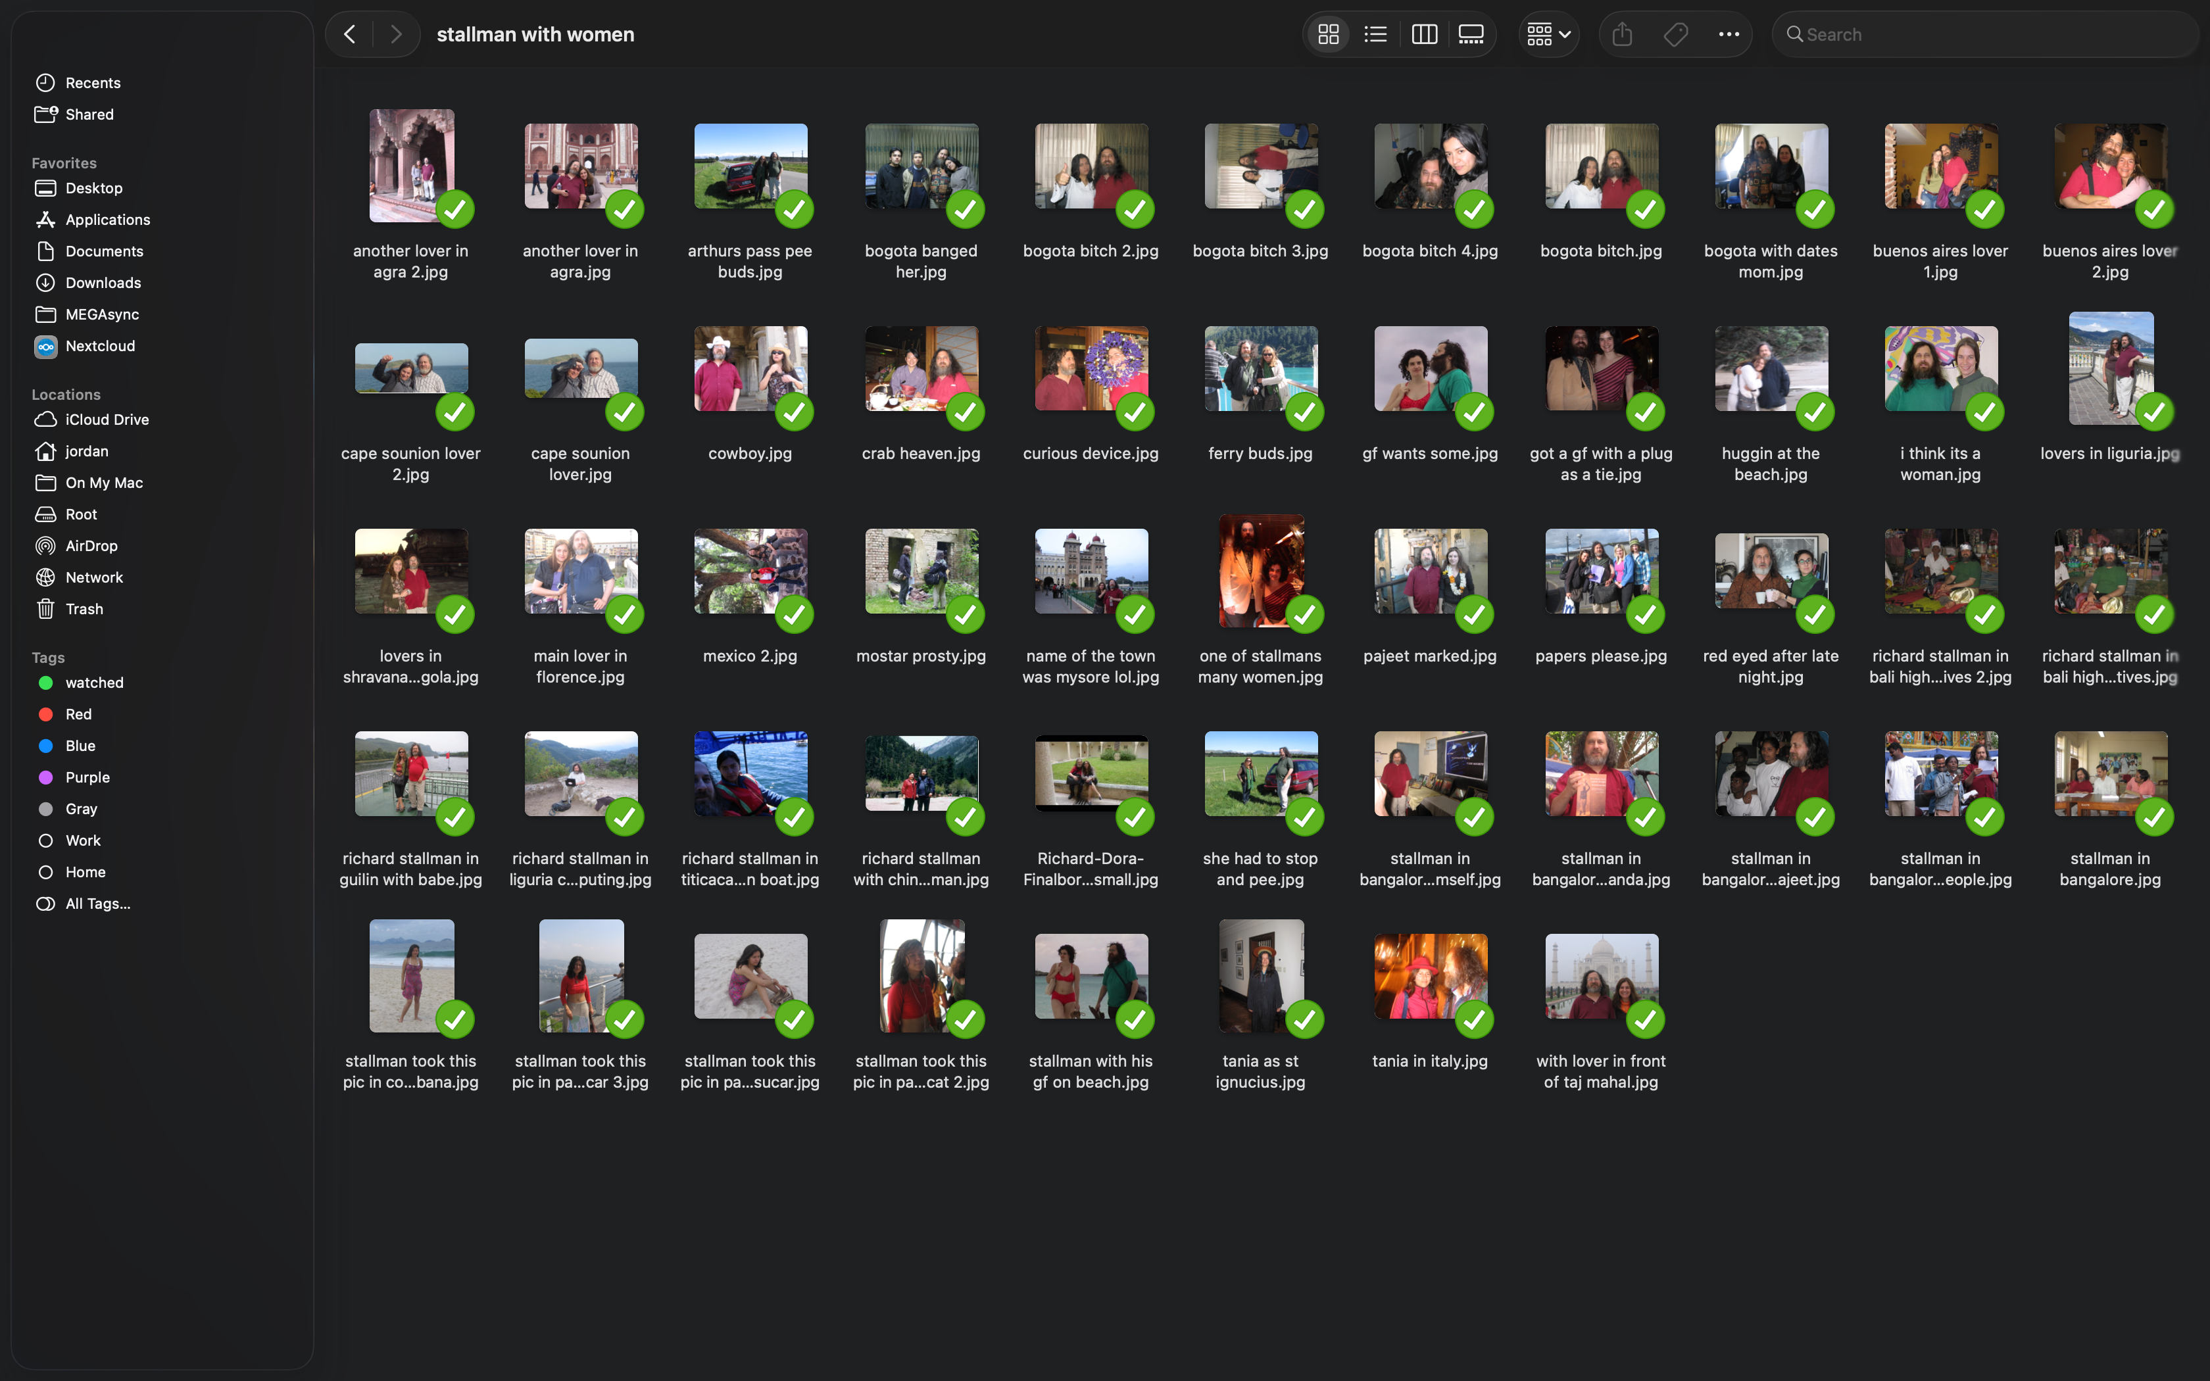The image size is (2210, 1381).
Task: Select the tania as st ignucius.jpg thumbnail
Action: (x=1260, y=975)
